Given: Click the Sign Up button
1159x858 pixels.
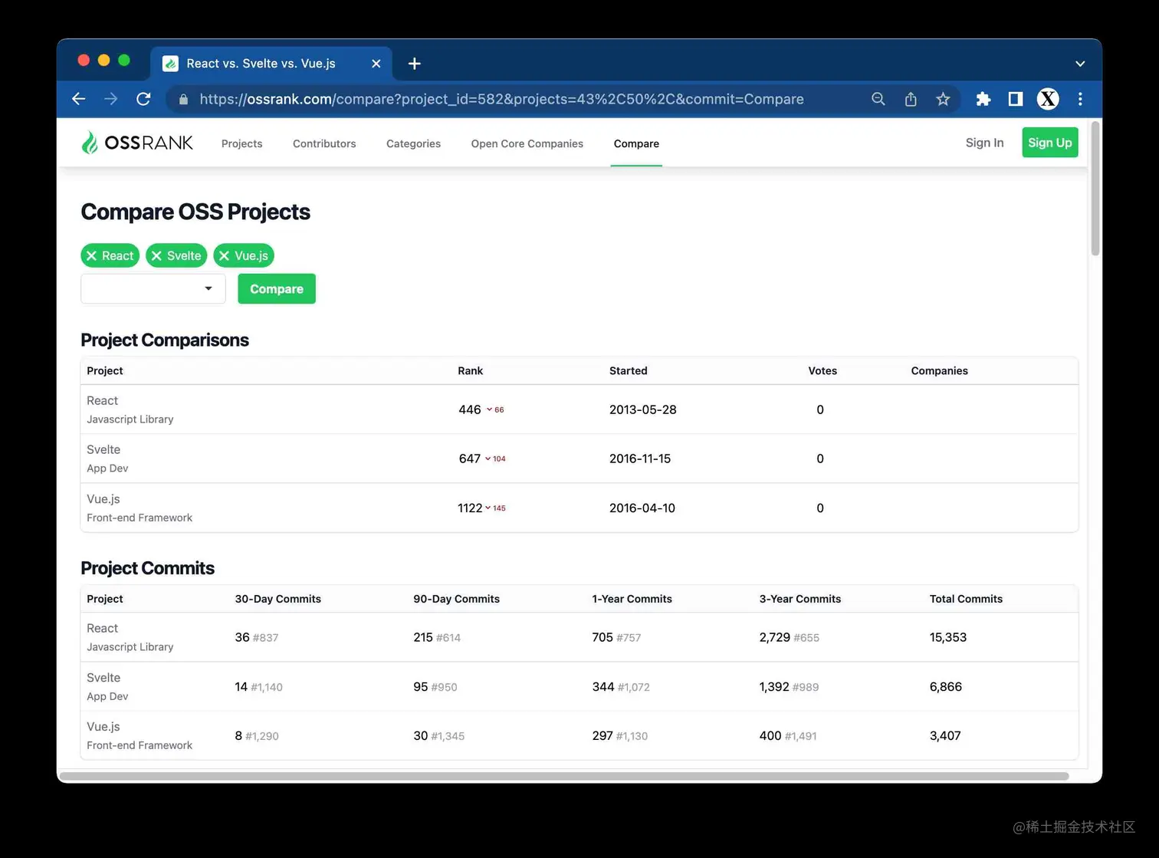Looking at the screenshot, I should 1049,142.
